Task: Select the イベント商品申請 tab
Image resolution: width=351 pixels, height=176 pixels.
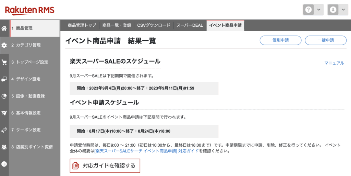Action: coord(226,25)
